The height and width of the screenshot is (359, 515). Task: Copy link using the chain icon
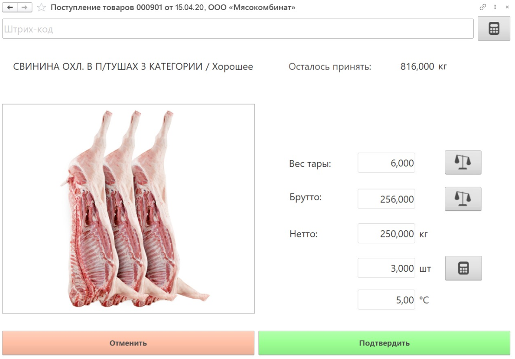[482, 7]
